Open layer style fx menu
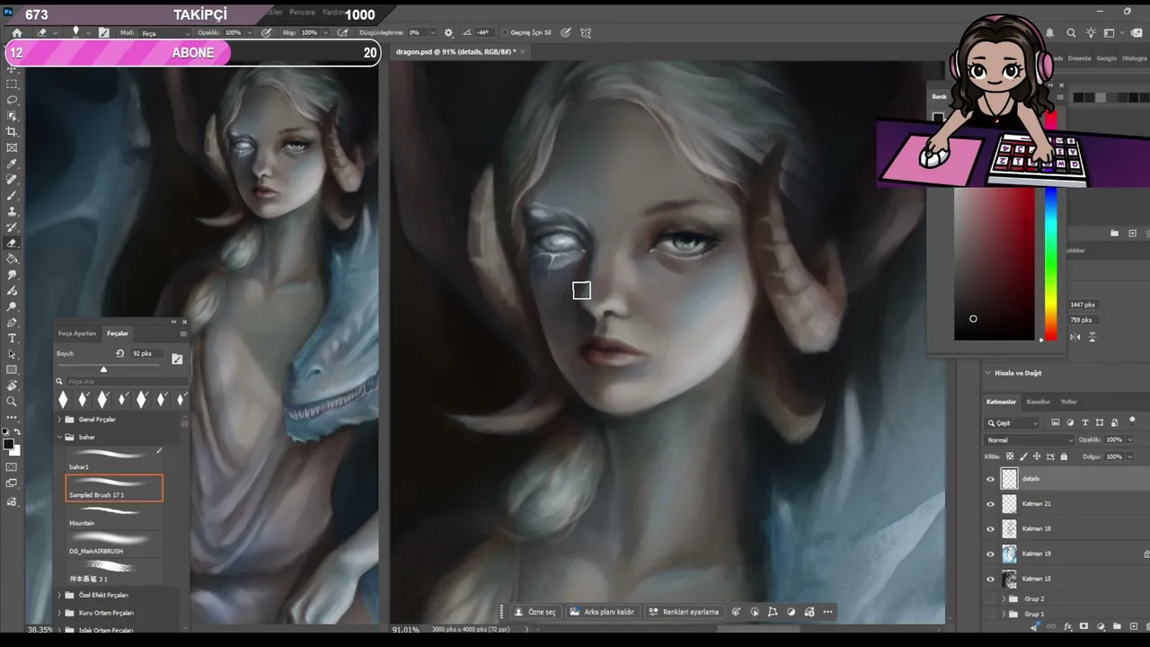This screenshot has height=647, width=1150. tap(1067, 626)
